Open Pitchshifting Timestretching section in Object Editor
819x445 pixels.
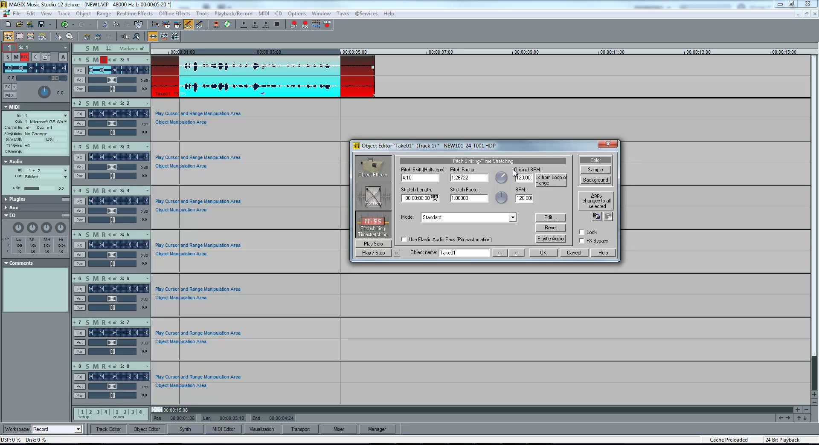(373, 225)
